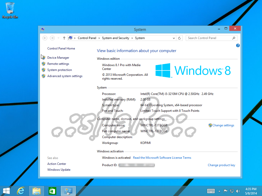Click the shield icon beside System protection
The image size is (262, 196).
(43, 70)
